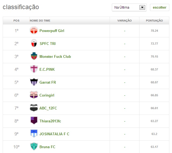Click the green Bruna FC shield icon
Image resolution: width=172 pixels, height=153 pixels.
pos(34,147)
